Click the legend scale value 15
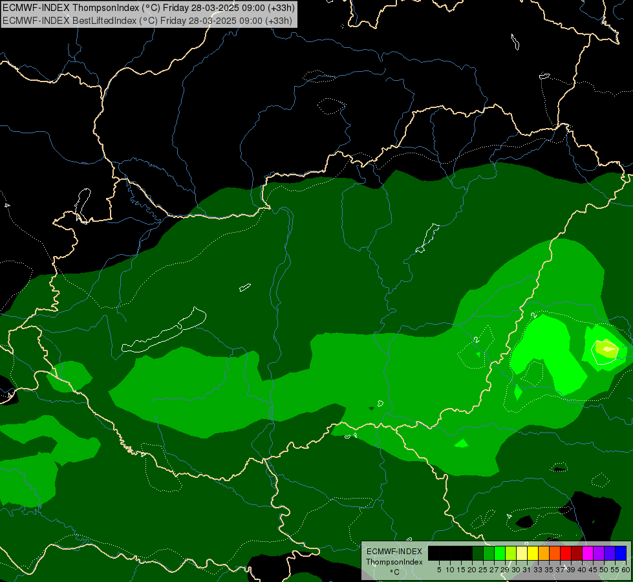Screen dimensions: 633x582 (461, 570)
